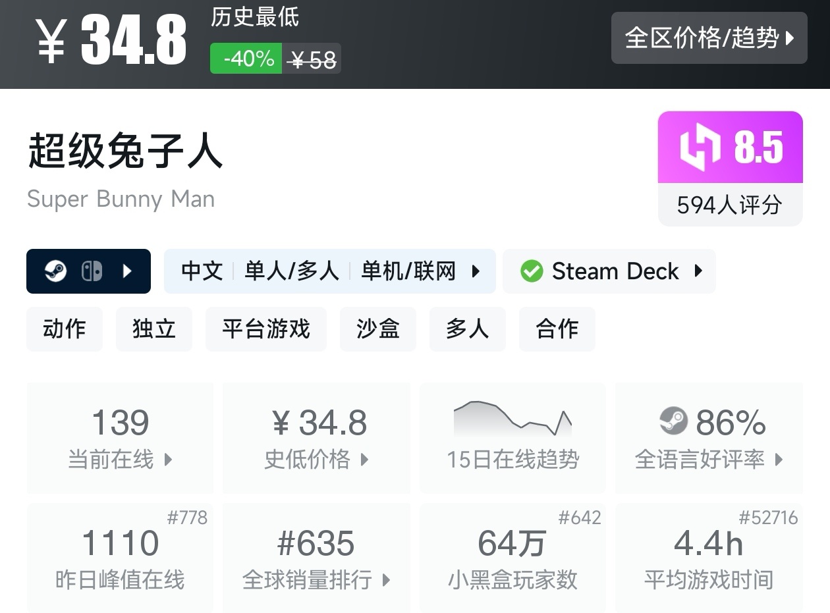Expand the language and multiplayer details arrow

(x=476, y=271)
